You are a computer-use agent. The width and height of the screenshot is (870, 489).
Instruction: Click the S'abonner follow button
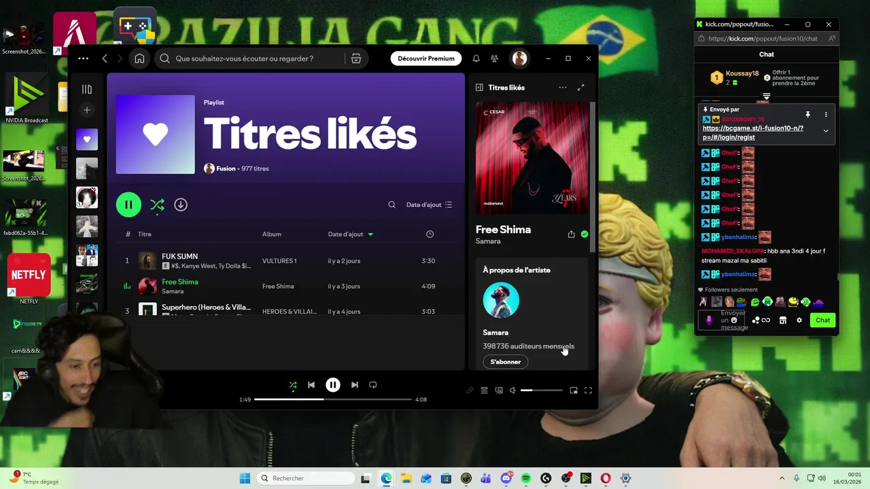click(506, 362)
